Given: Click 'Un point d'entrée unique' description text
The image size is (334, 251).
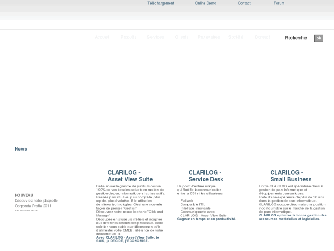Looking at the screenshot, I should pos(197,186).
